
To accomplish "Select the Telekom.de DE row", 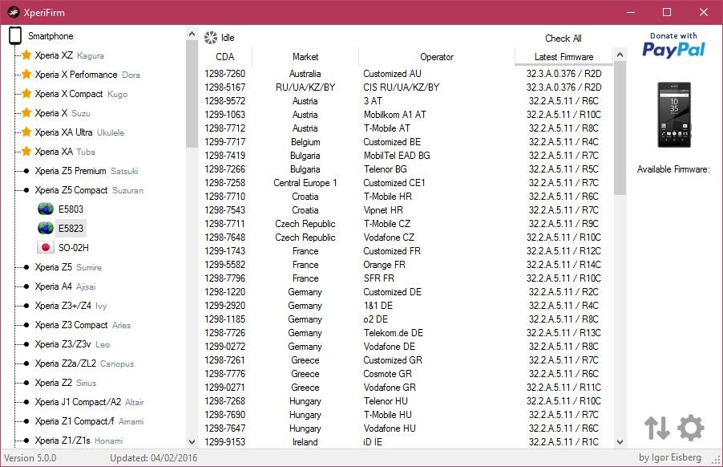I will [406, 333].
